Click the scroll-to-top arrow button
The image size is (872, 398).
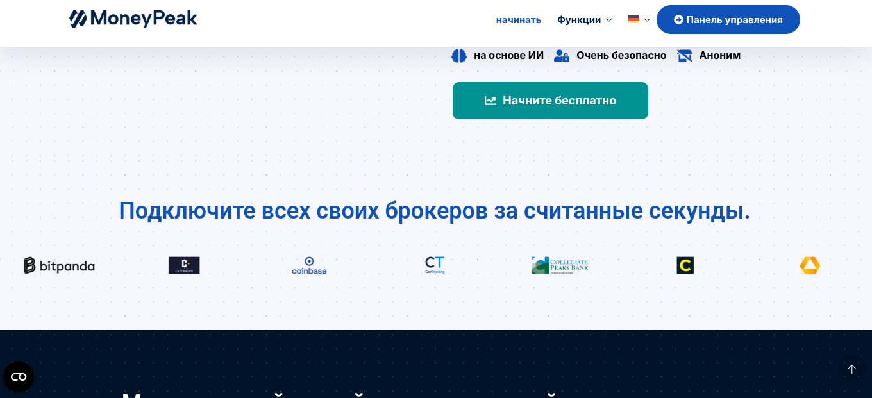pos(851,369)
